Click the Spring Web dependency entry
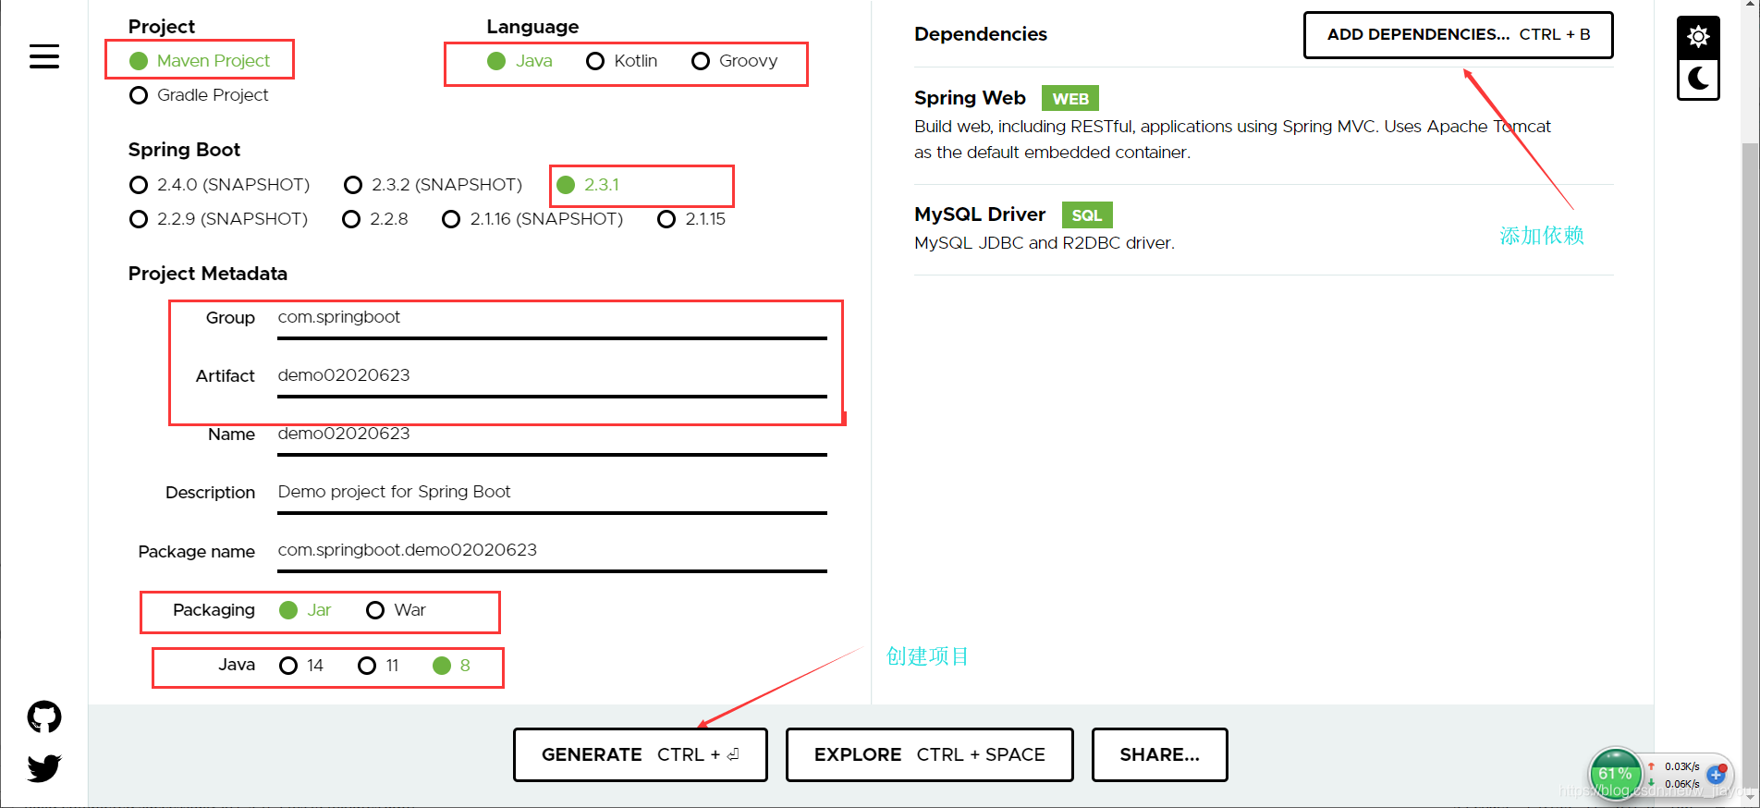Screen dimensions: 1760x808 tap(1263, 126)
